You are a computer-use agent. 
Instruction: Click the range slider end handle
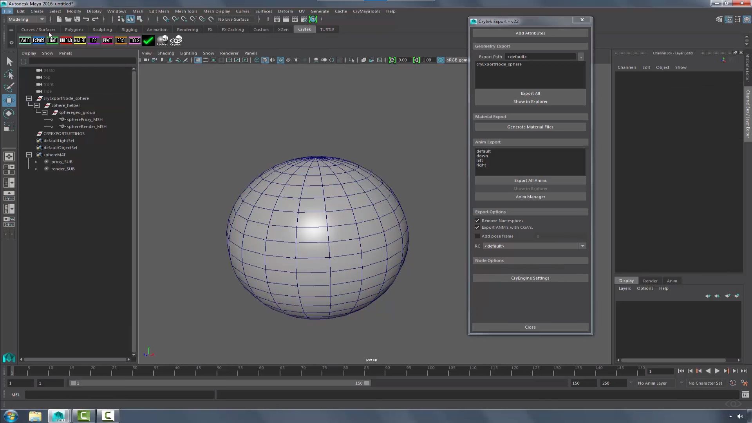point(367,383)
